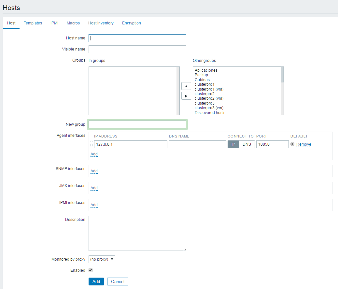
Task: Go to the Macros tab
Action: coord(73,23)
